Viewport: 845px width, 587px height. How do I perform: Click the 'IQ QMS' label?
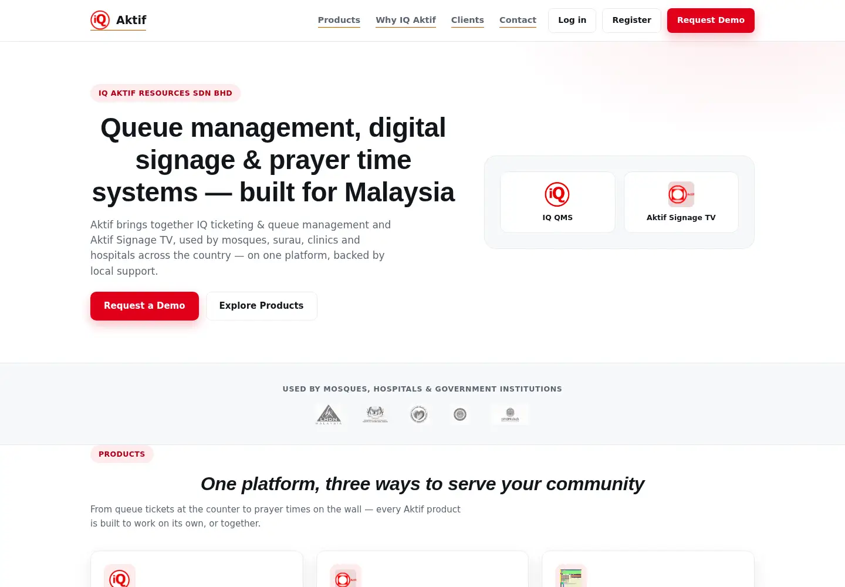click(x=557, y=217)
